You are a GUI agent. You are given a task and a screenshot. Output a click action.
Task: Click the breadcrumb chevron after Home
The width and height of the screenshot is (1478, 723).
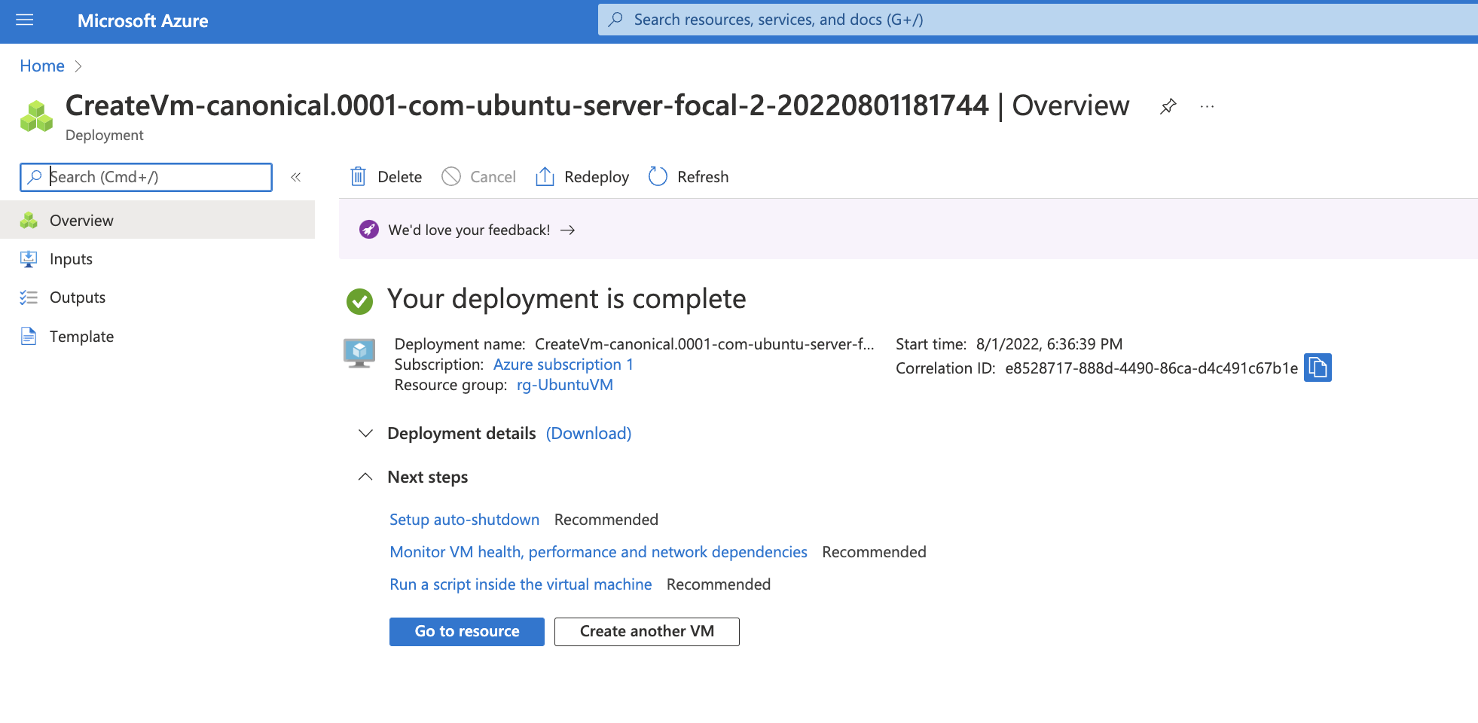point(78,66)
